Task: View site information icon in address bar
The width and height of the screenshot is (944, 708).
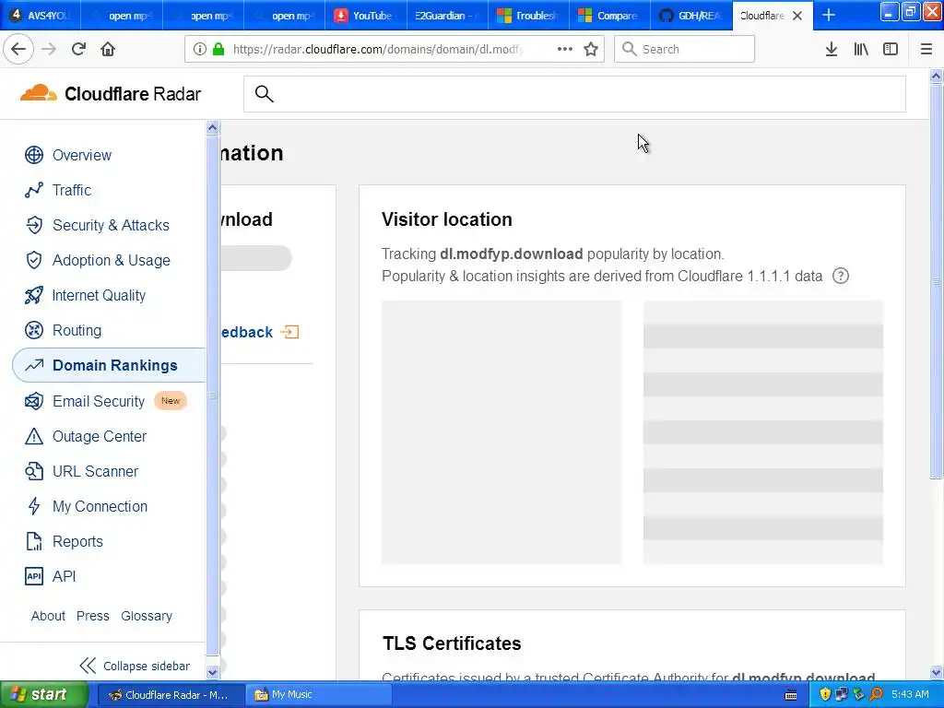Action: pyautogui.click(x=200, y=50)
